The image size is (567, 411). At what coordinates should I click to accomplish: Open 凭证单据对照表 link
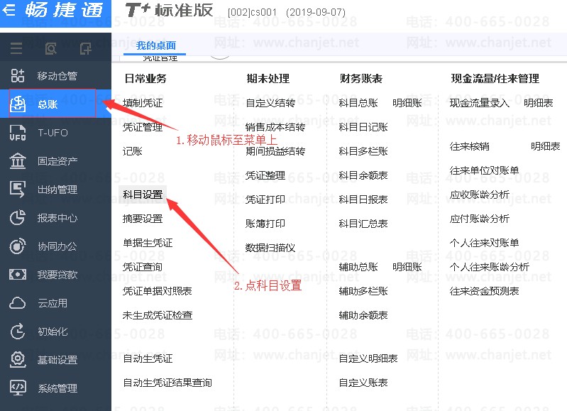(158, 291)
